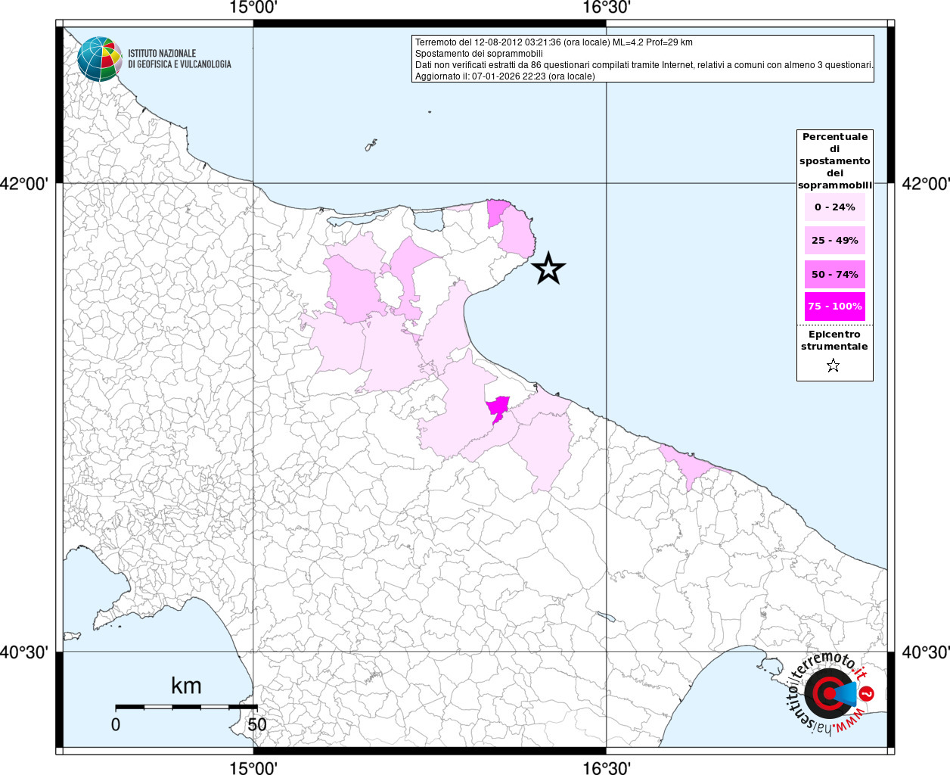
Task: Select the 75 - 100% legend swatch
Action: (835, 306)
